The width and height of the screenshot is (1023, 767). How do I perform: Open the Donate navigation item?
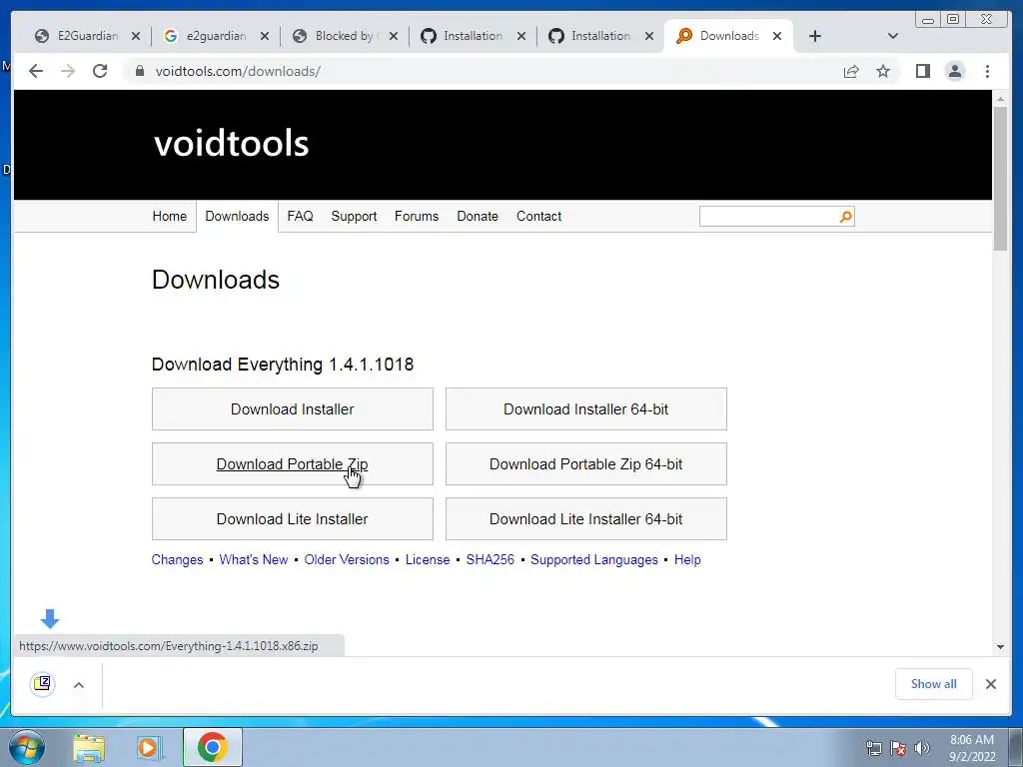478,216
